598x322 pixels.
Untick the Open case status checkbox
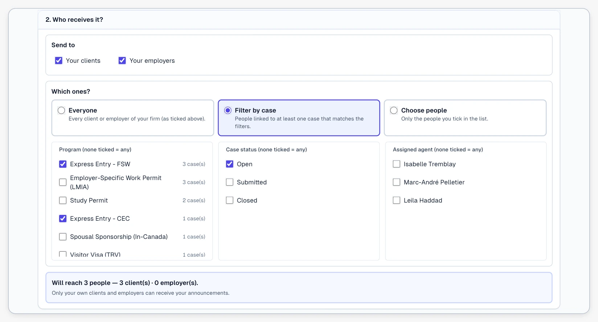[230, 164]
